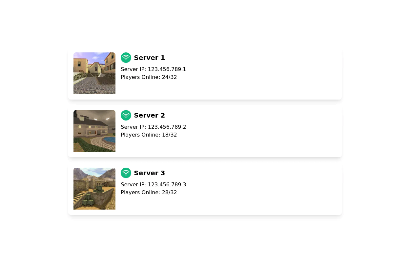Select the Server 1 title

[149, 58]
